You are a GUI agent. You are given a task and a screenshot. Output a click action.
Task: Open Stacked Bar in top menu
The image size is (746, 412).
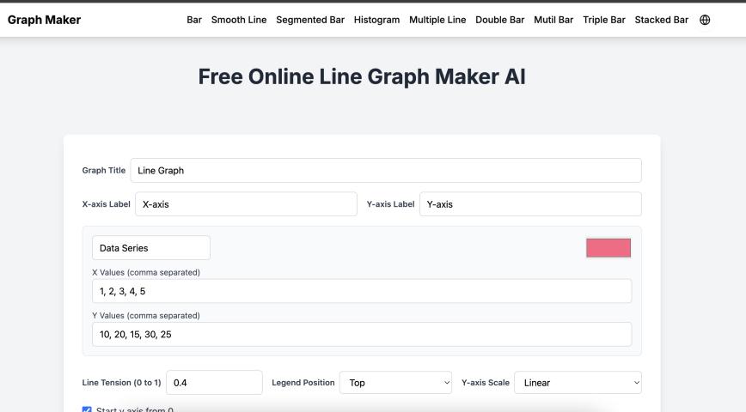pos(661,20)
